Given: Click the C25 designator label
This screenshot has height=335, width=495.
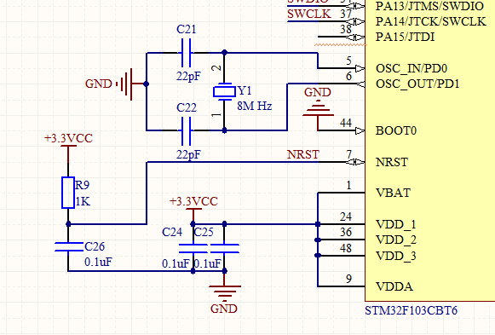Looking at the screenshot, I should [204, 232].
